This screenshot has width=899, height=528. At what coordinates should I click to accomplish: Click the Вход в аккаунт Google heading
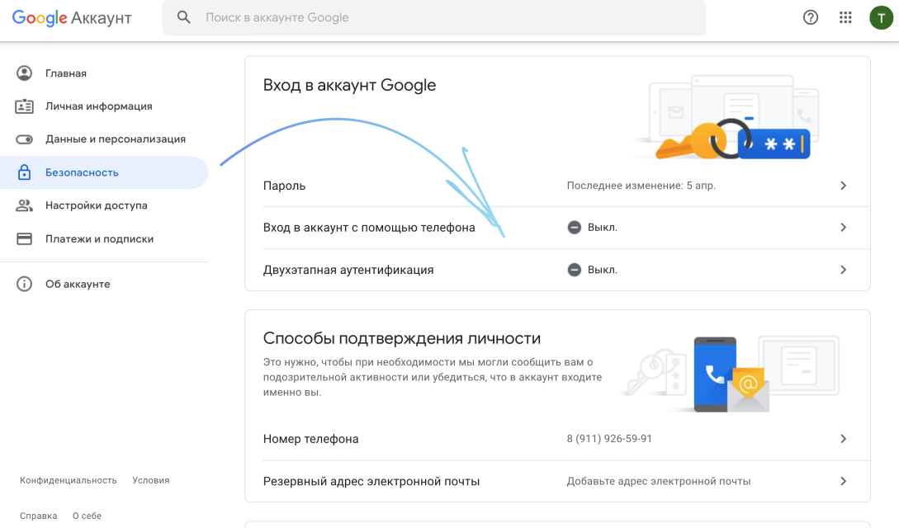350,85
